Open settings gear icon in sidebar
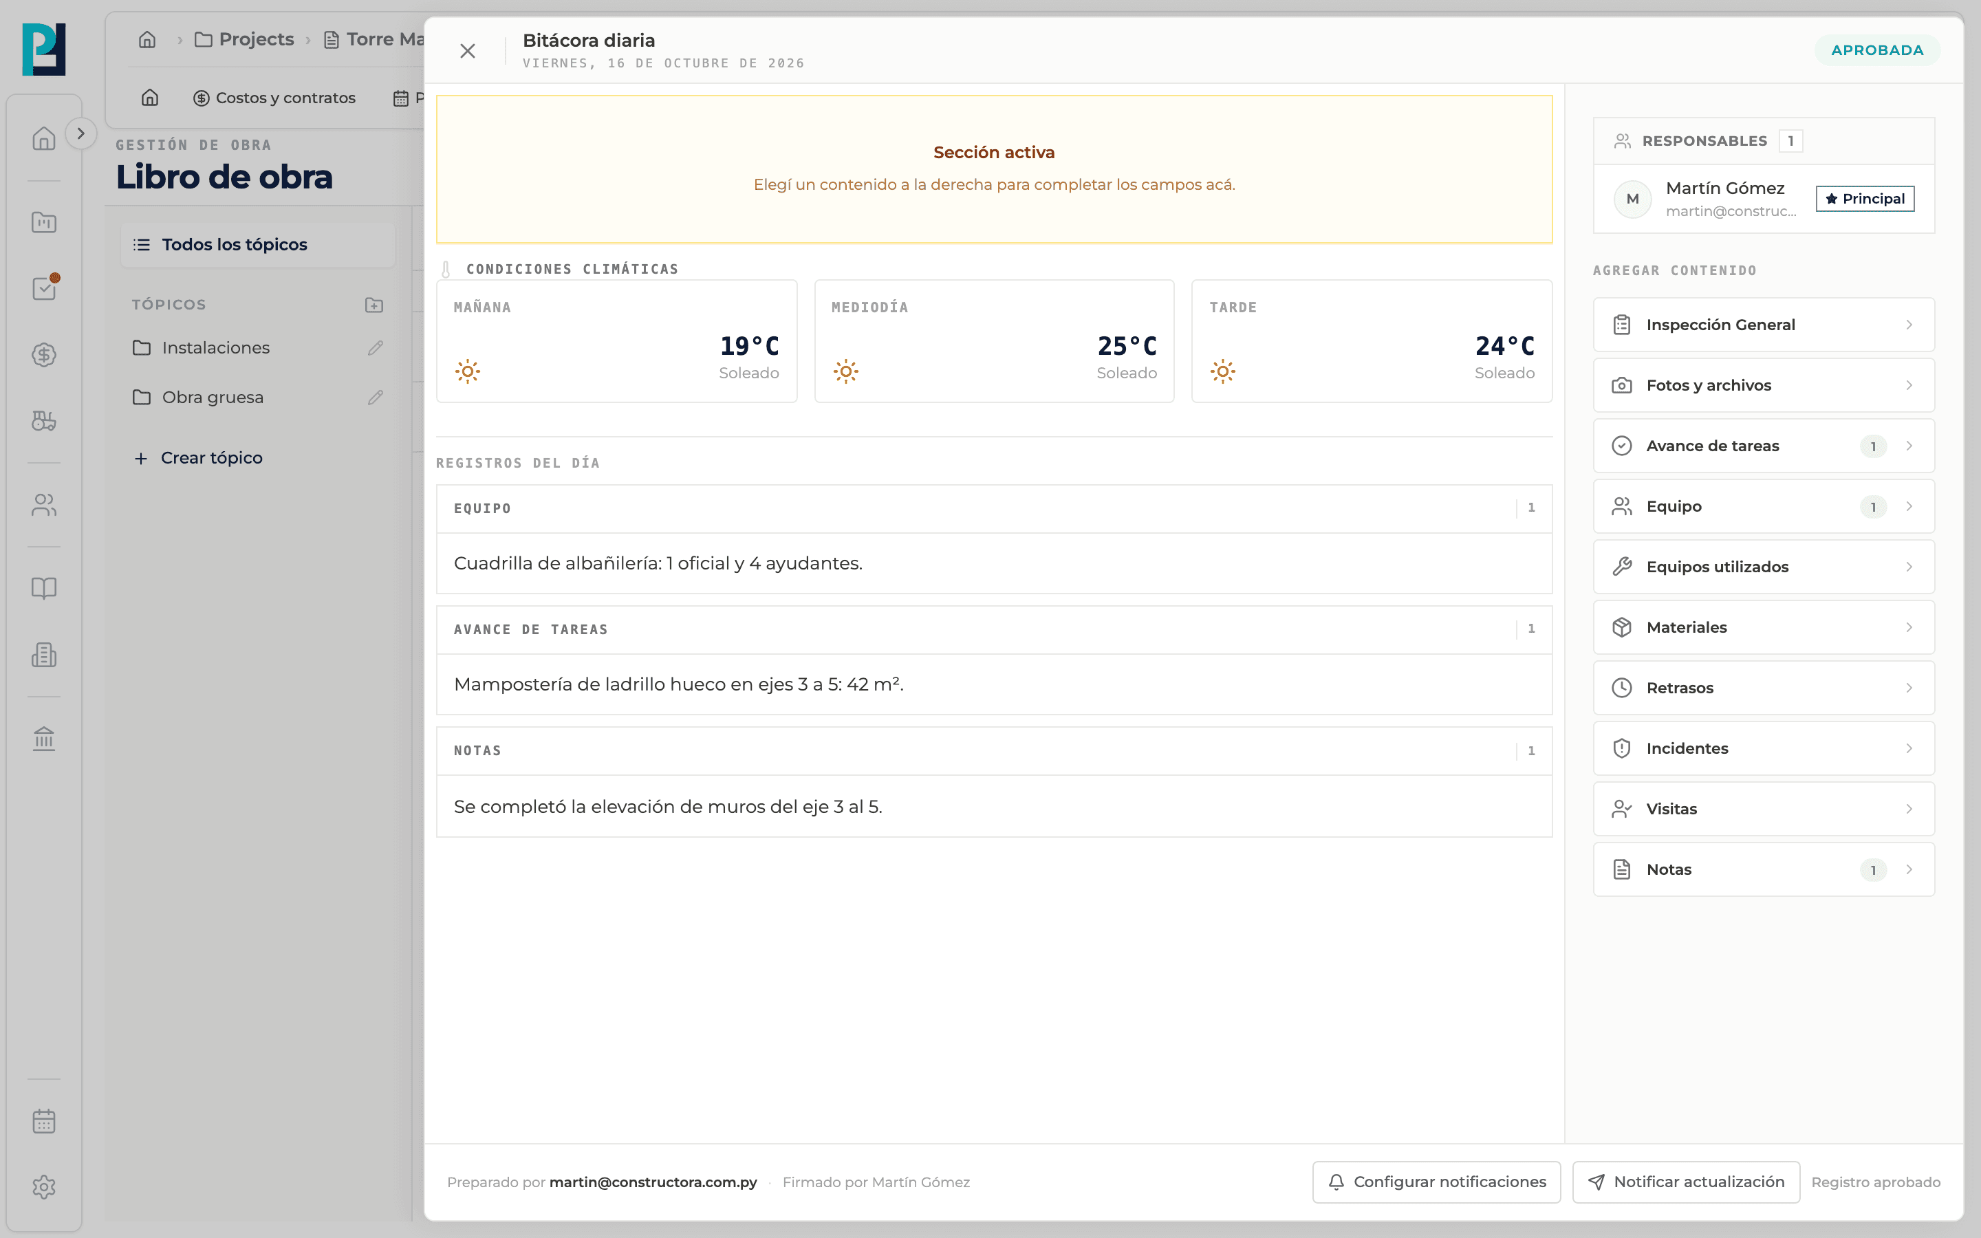The image size is (1981, 1238). coord(44,1187)
